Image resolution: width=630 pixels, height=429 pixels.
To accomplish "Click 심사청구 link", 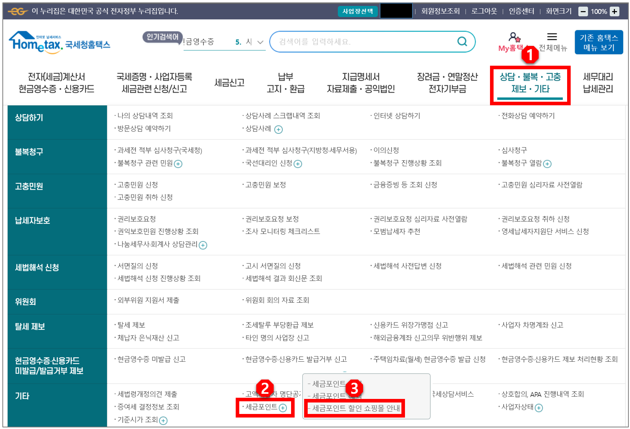I will [x=514, y=150].
